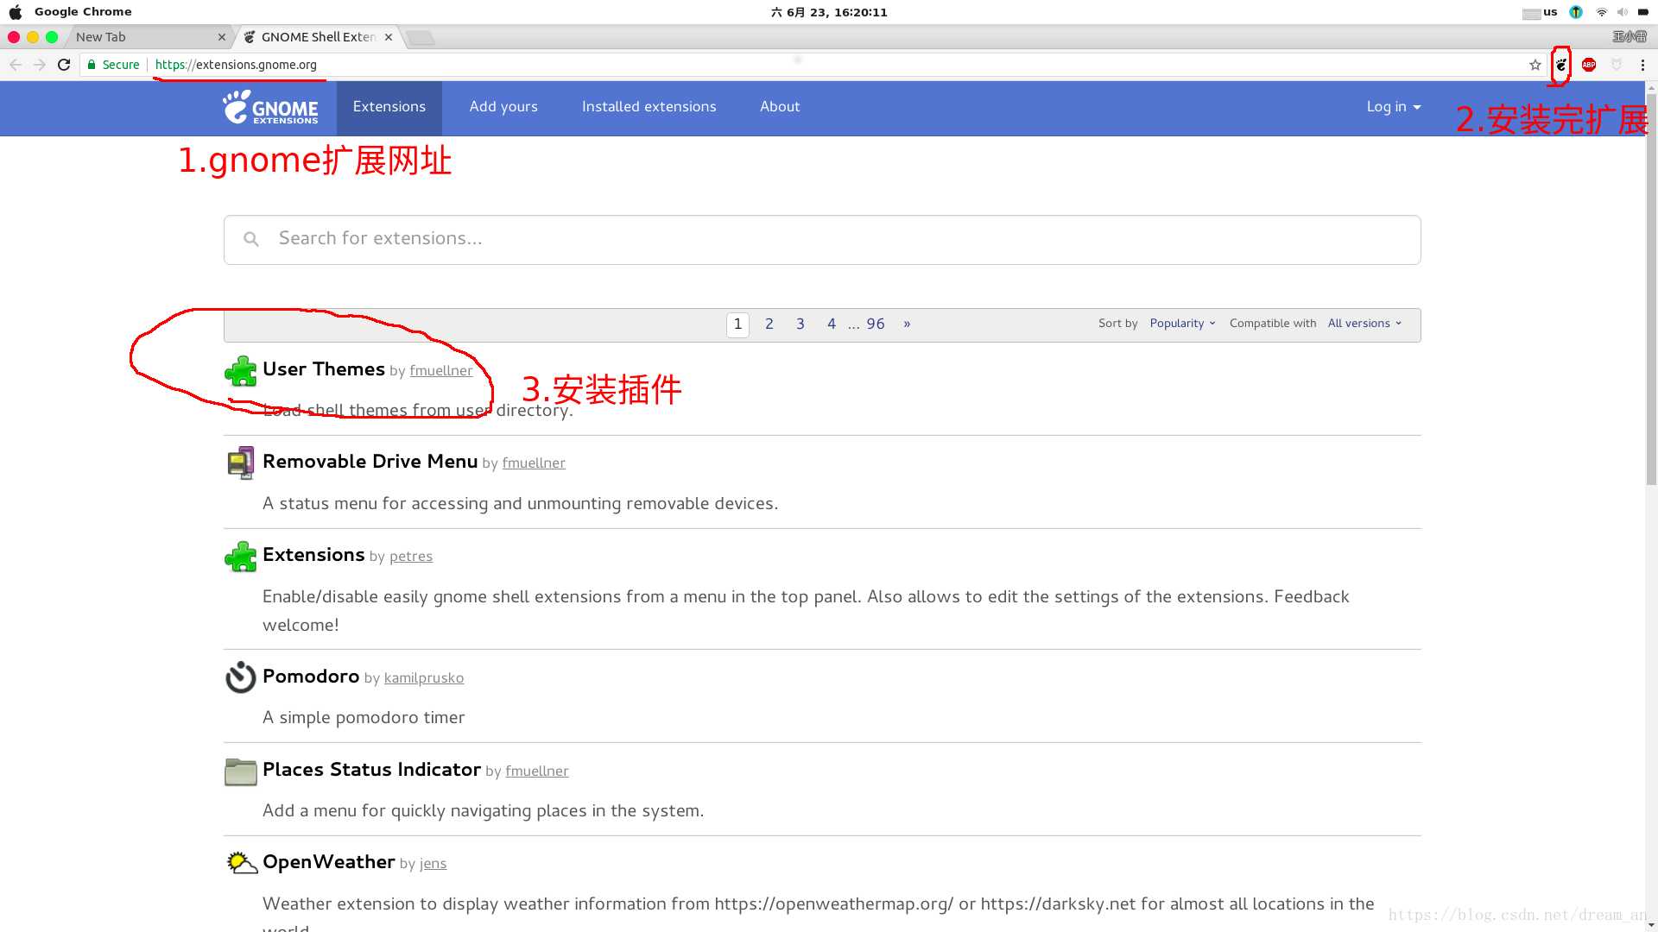The image size is (1658, 932).
Task: Open the About page
Action: pos(780,107)
